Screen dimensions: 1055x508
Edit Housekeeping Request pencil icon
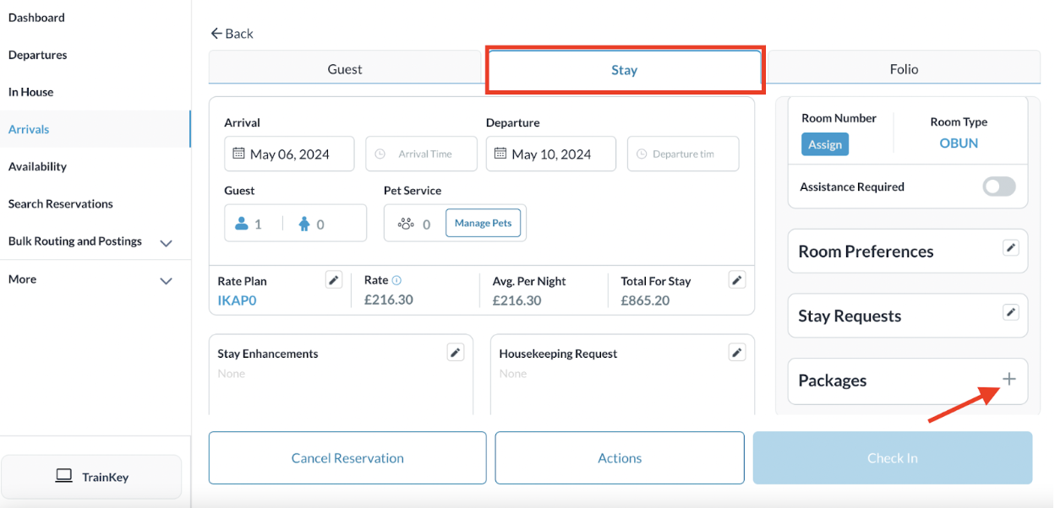point(737,353)
